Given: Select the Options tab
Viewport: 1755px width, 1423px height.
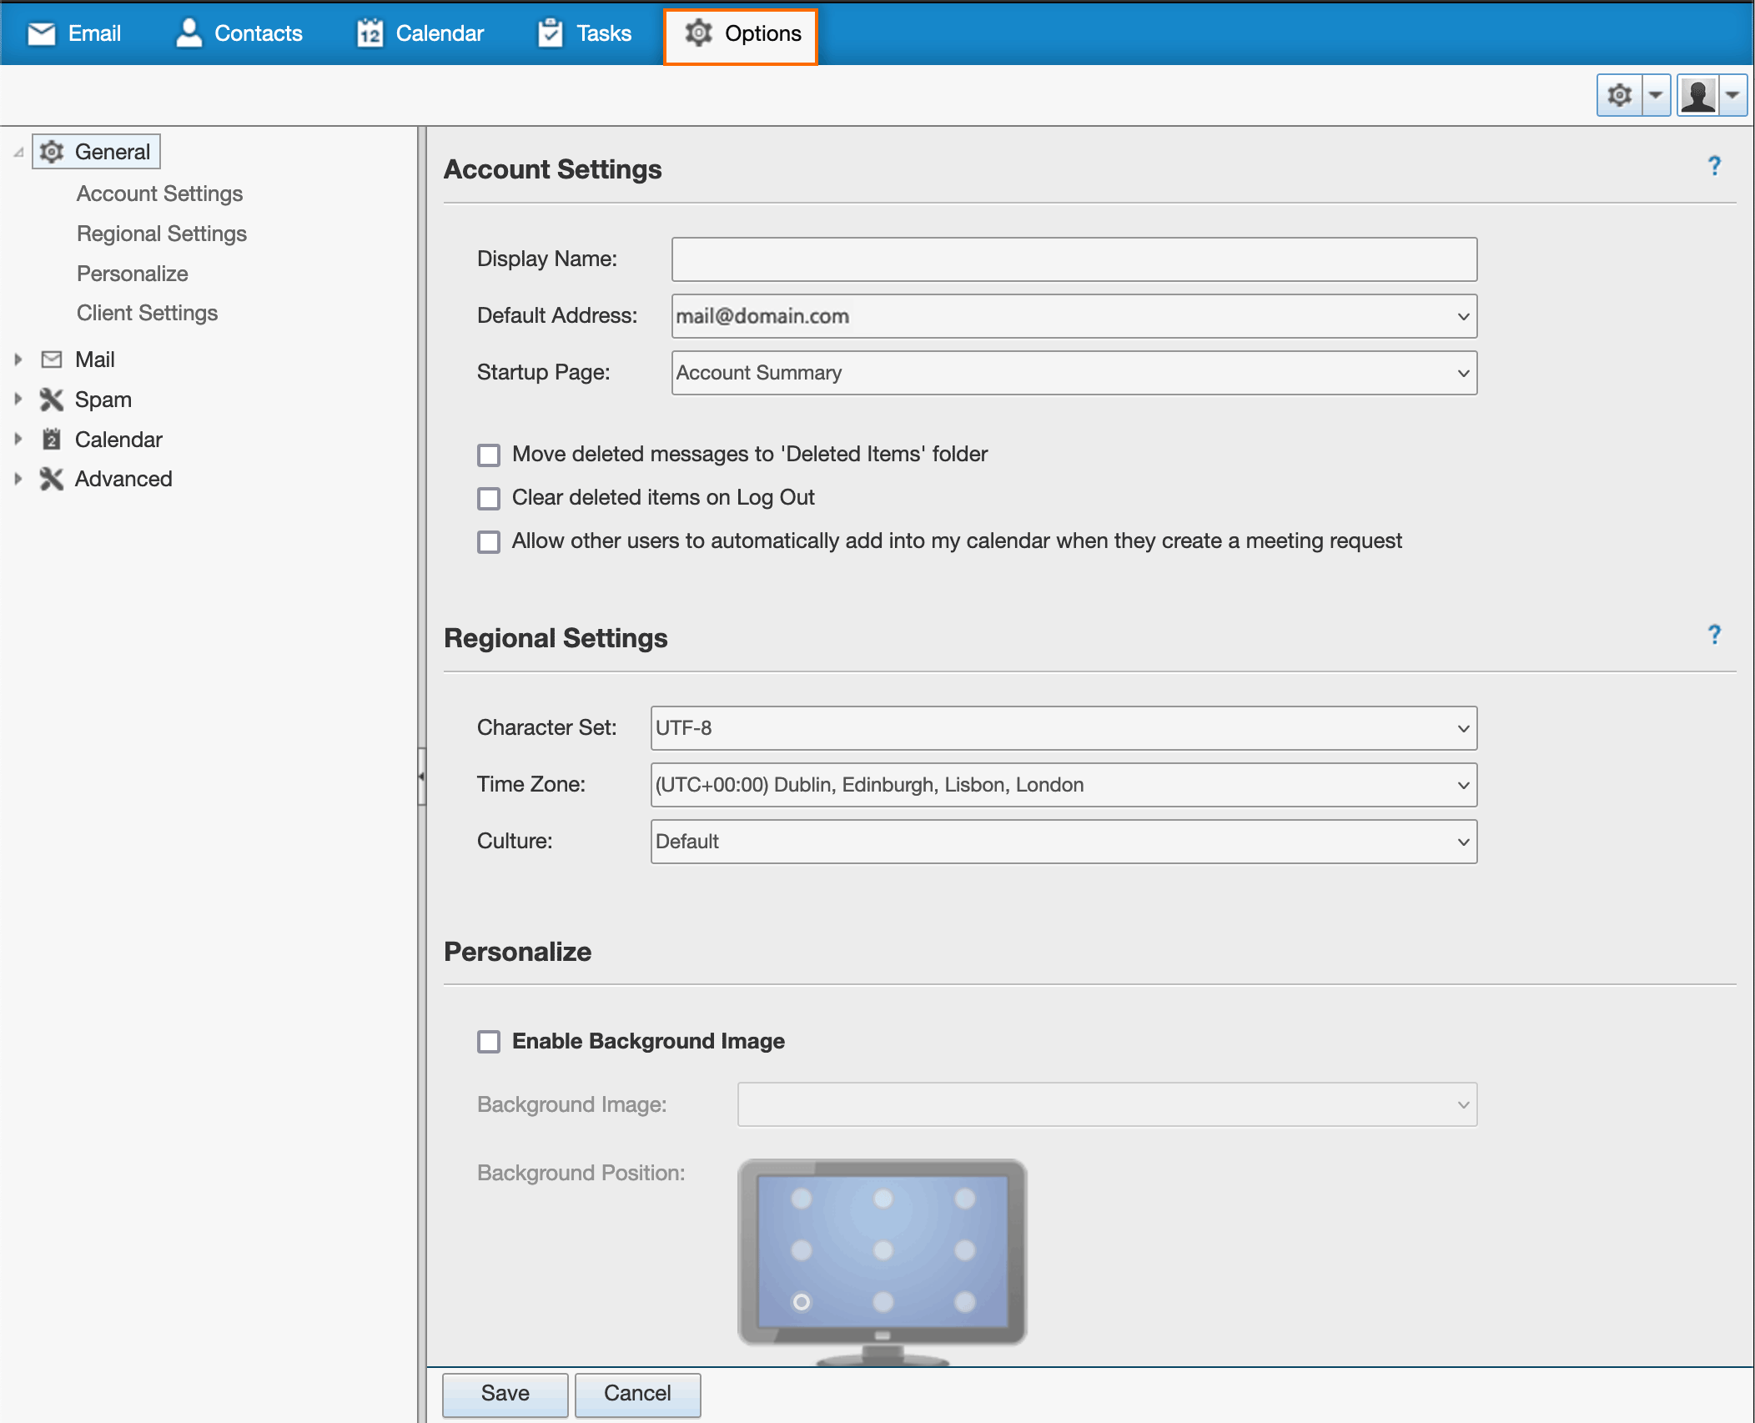Looking at the screenshot, I should point(741,35).
